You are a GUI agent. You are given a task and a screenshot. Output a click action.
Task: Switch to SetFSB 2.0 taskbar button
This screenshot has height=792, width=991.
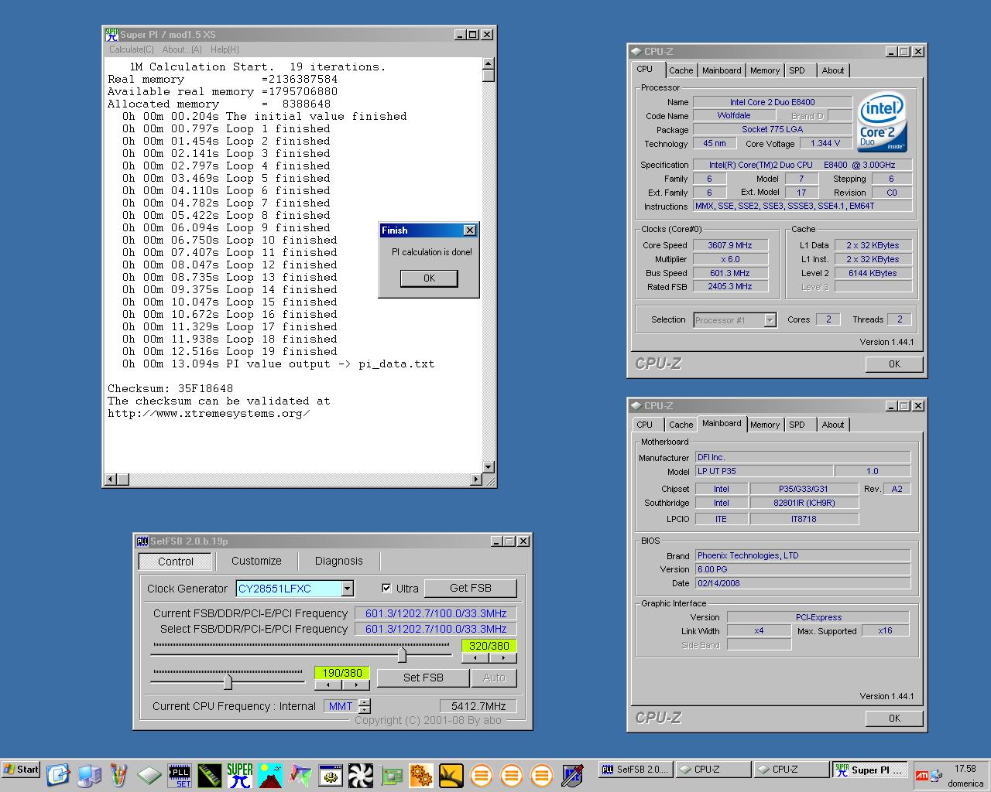tap(635, 770)
